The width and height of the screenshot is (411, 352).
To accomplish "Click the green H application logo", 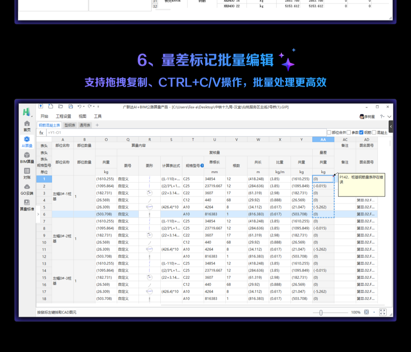I will click(26, 112).
